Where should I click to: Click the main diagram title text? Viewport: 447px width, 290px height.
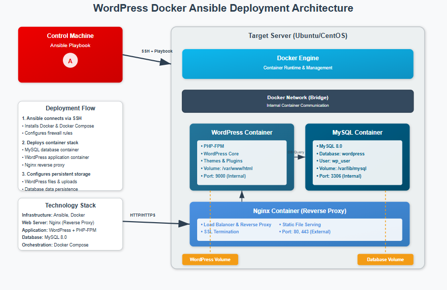(223, 9)
